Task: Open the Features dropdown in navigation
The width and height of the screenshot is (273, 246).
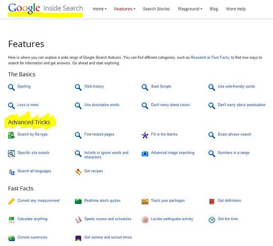Action: coord(125,9)
